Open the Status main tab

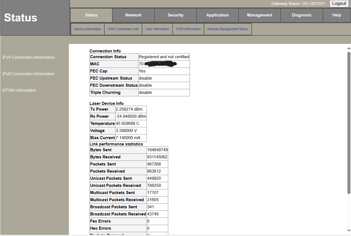[x=91, y=15]
